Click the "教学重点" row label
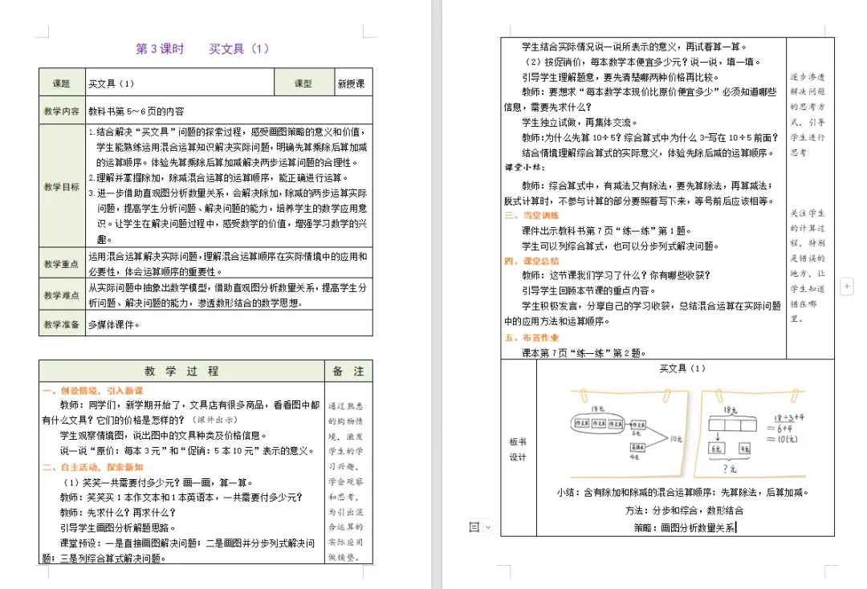Viewport: 867px width, 589px height. [x=61, y=264]
